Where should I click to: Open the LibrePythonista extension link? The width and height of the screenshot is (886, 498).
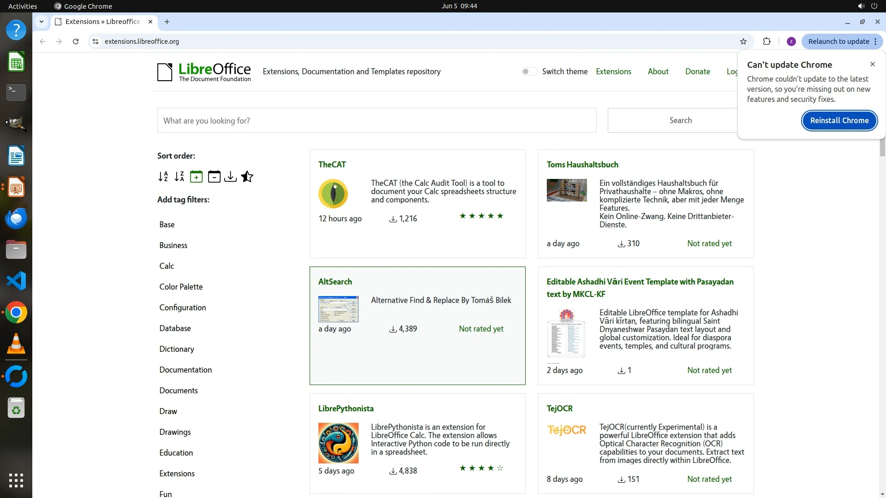(346, 409)
